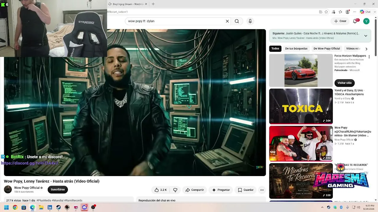Open Microsoft Store from taskbar
Screen dimensions: 378x212
(24, 207)
